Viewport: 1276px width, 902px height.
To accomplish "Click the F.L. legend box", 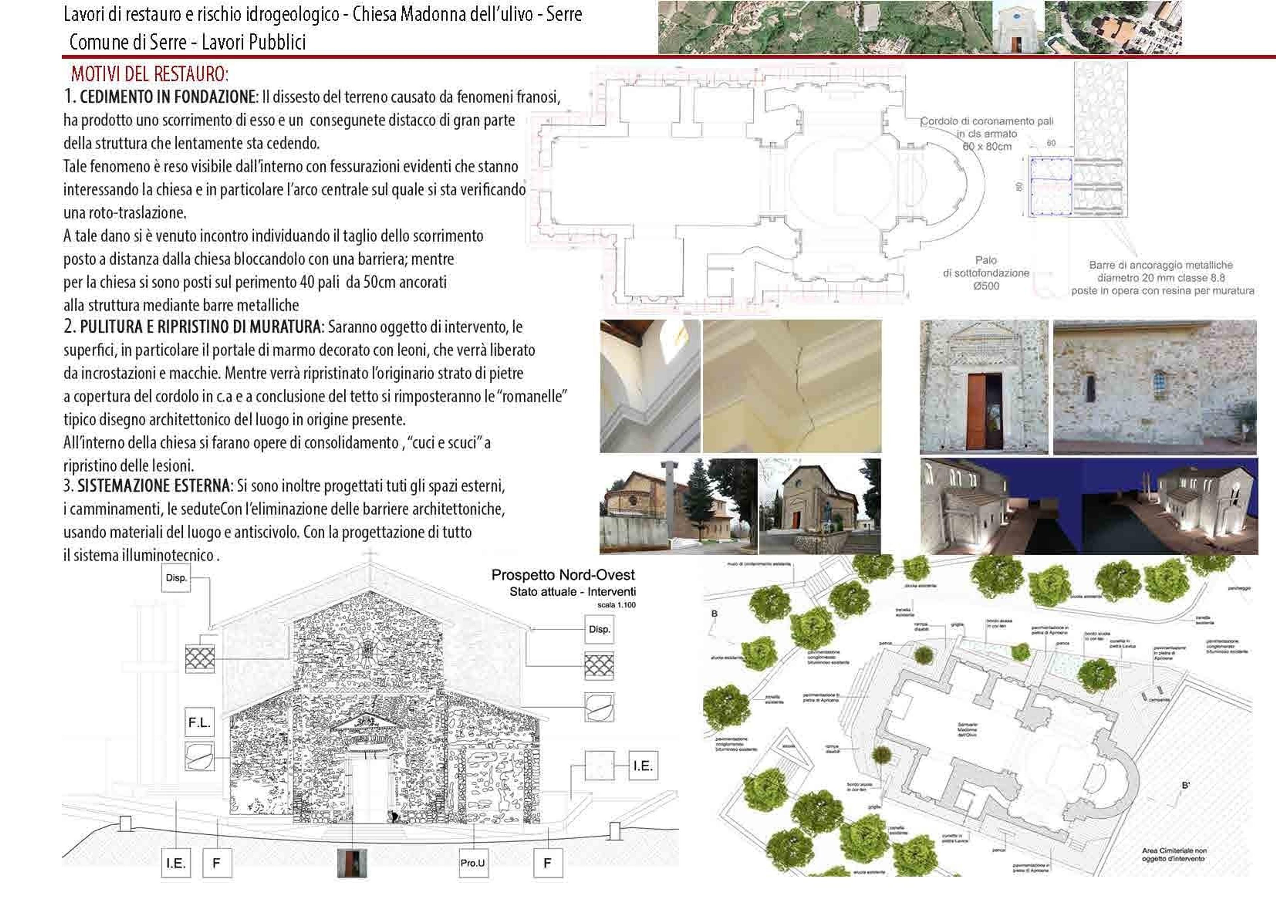I will 199,723.
